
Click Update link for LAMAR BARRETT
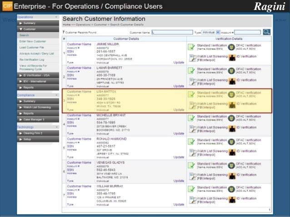(x=179, y=86)
